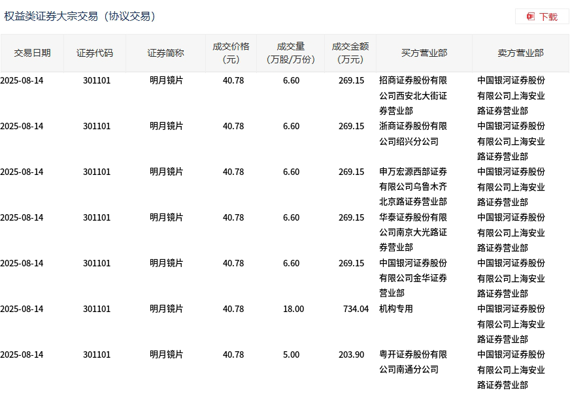
Task: Click the 18.00 trade volume cell
Action: point(293,309)
